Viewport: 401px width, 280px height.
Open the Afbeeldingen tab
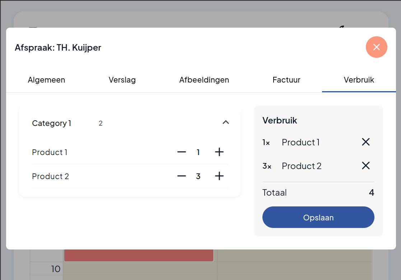[x=204, y=80]
